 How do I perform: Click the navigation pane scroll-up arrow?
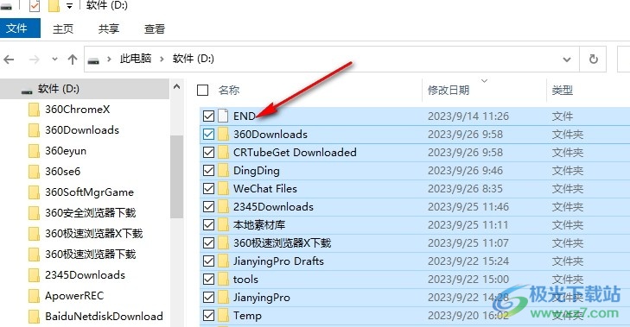click(177, 86)
